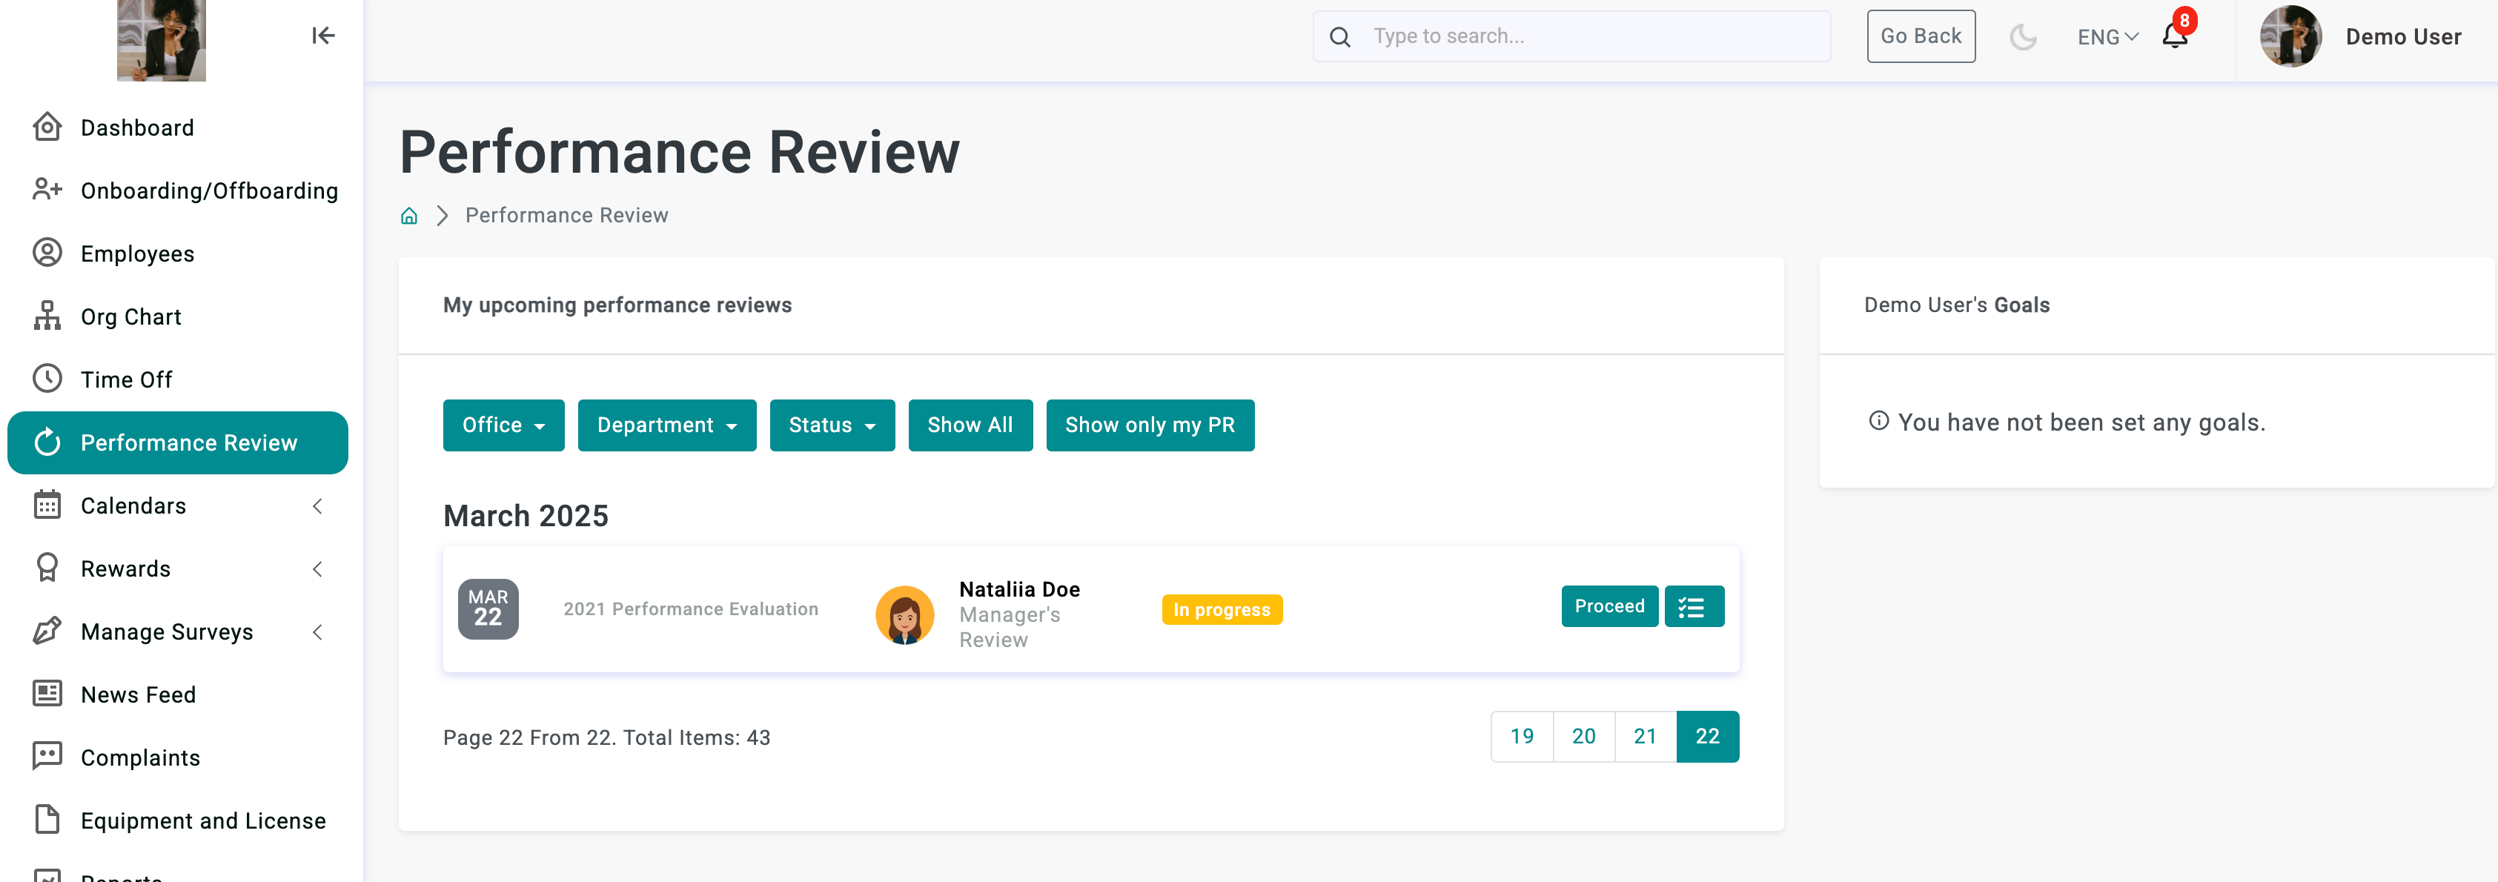Click the Onboarding/Offboarding add-user icon
Viewport: 2498px width, 882px height.
47,190
